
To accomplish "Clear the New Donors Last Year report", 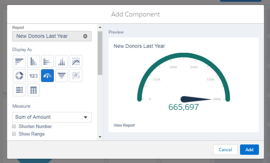I will point(85,36).
